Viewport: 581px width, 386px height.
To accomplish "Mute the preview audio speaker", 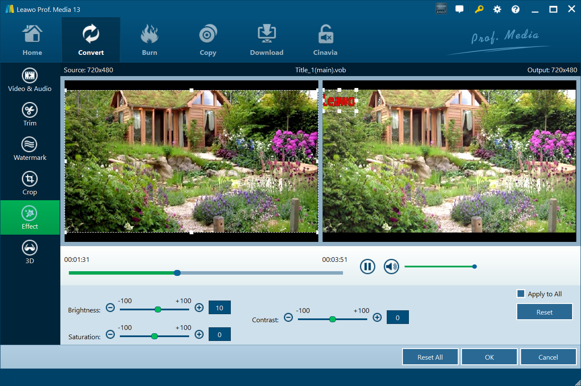I will pyautogui.click(x=391, y=267).
